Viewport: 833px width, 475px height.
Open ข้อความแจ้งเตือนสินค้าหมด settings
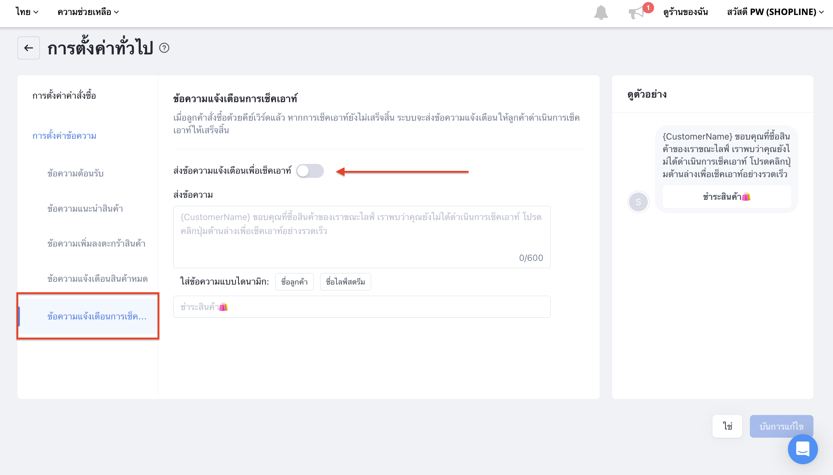(x=97, y=279)
